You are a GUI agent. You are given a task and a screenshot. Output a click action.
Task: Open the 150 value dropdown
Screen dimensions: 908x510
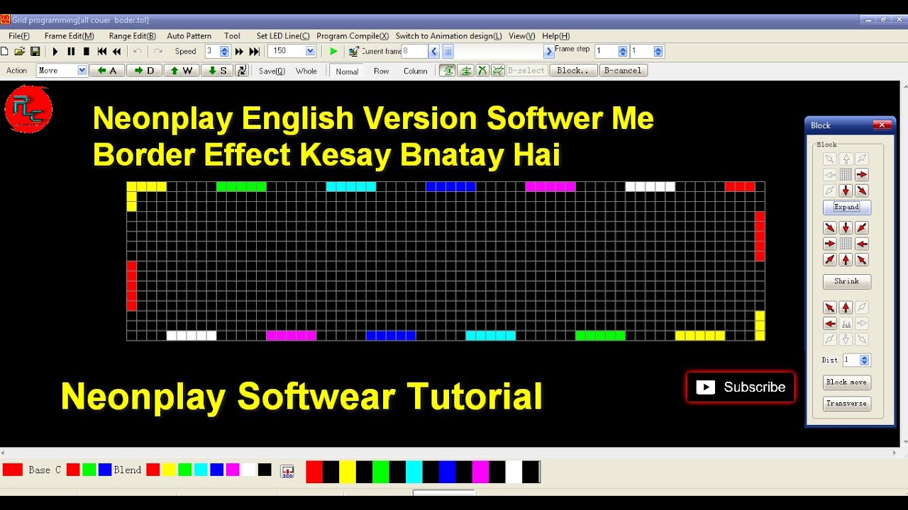[x=310, y=51]
